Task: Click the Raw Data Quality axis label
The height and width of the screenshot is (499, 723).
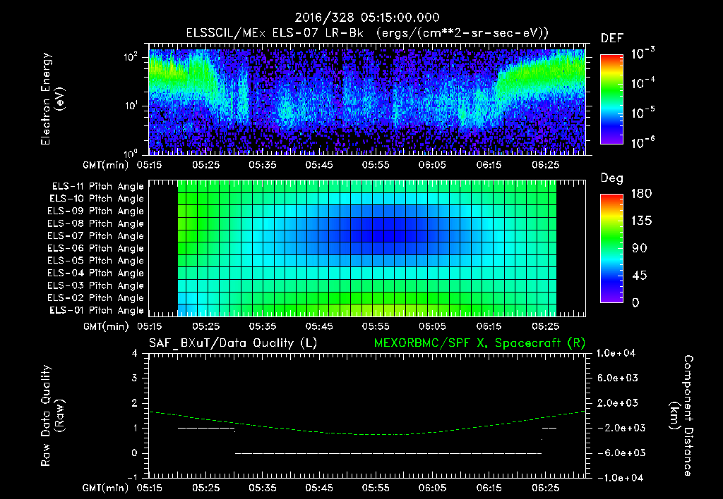Action: pos(52,416)
